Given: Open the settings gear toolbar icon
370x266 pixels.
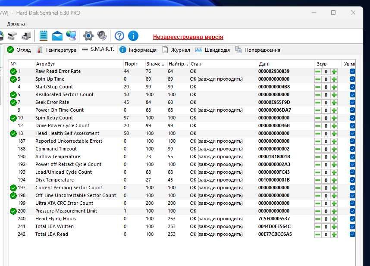Looking at the screenshot, I should click(88, 36).
